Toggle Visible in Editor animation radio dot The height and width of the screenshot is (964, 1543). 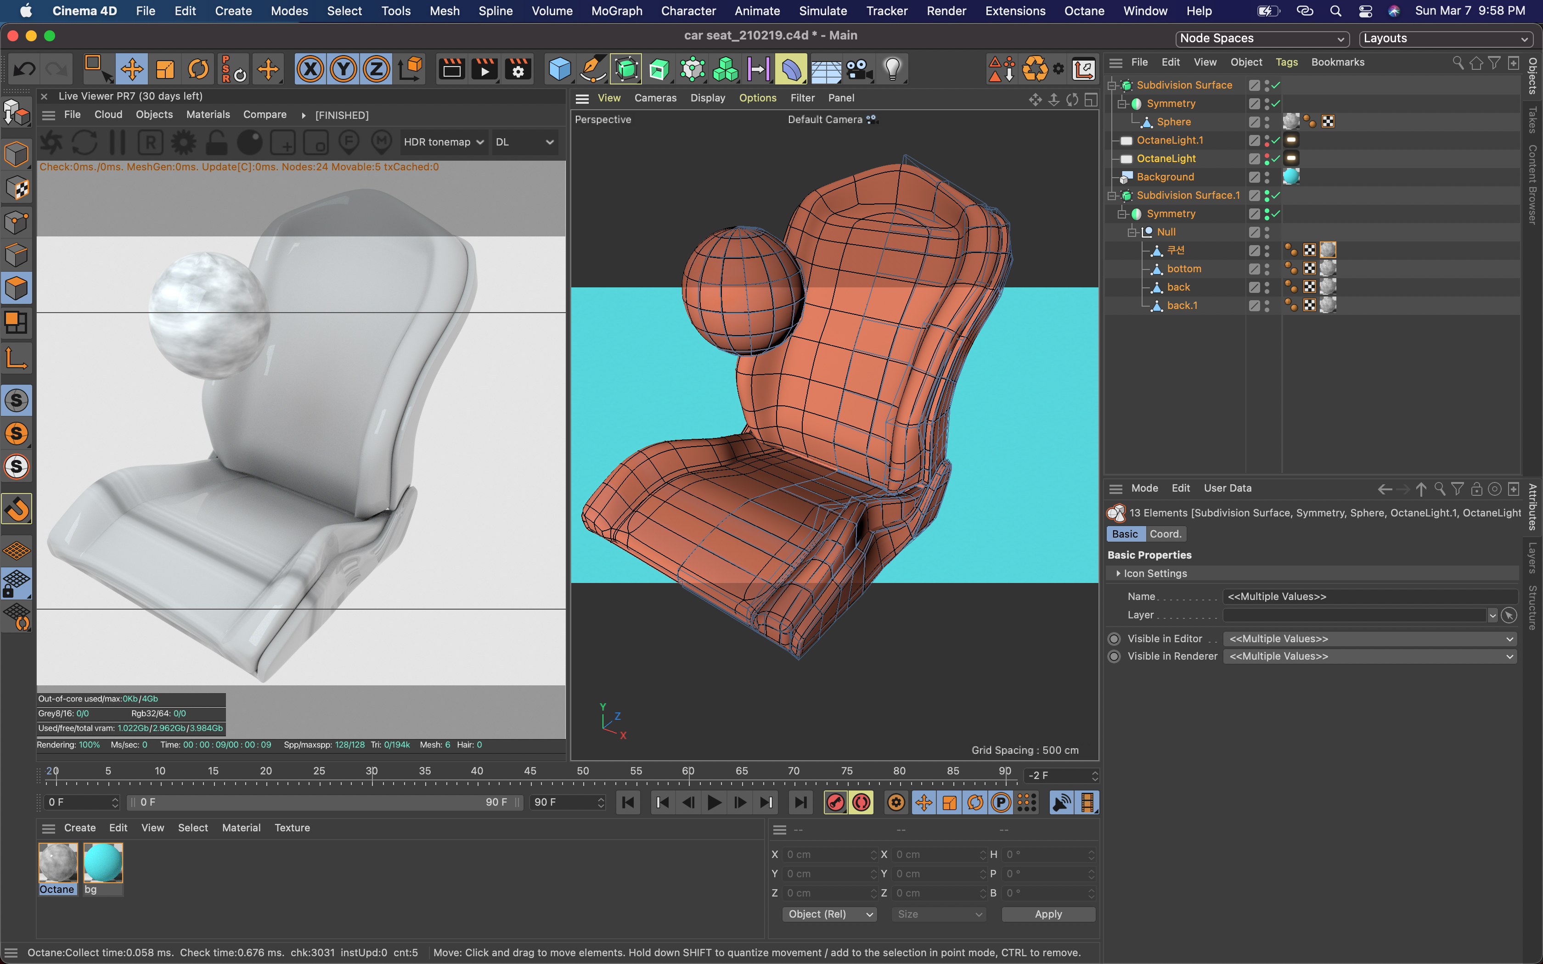(1114, 639)
